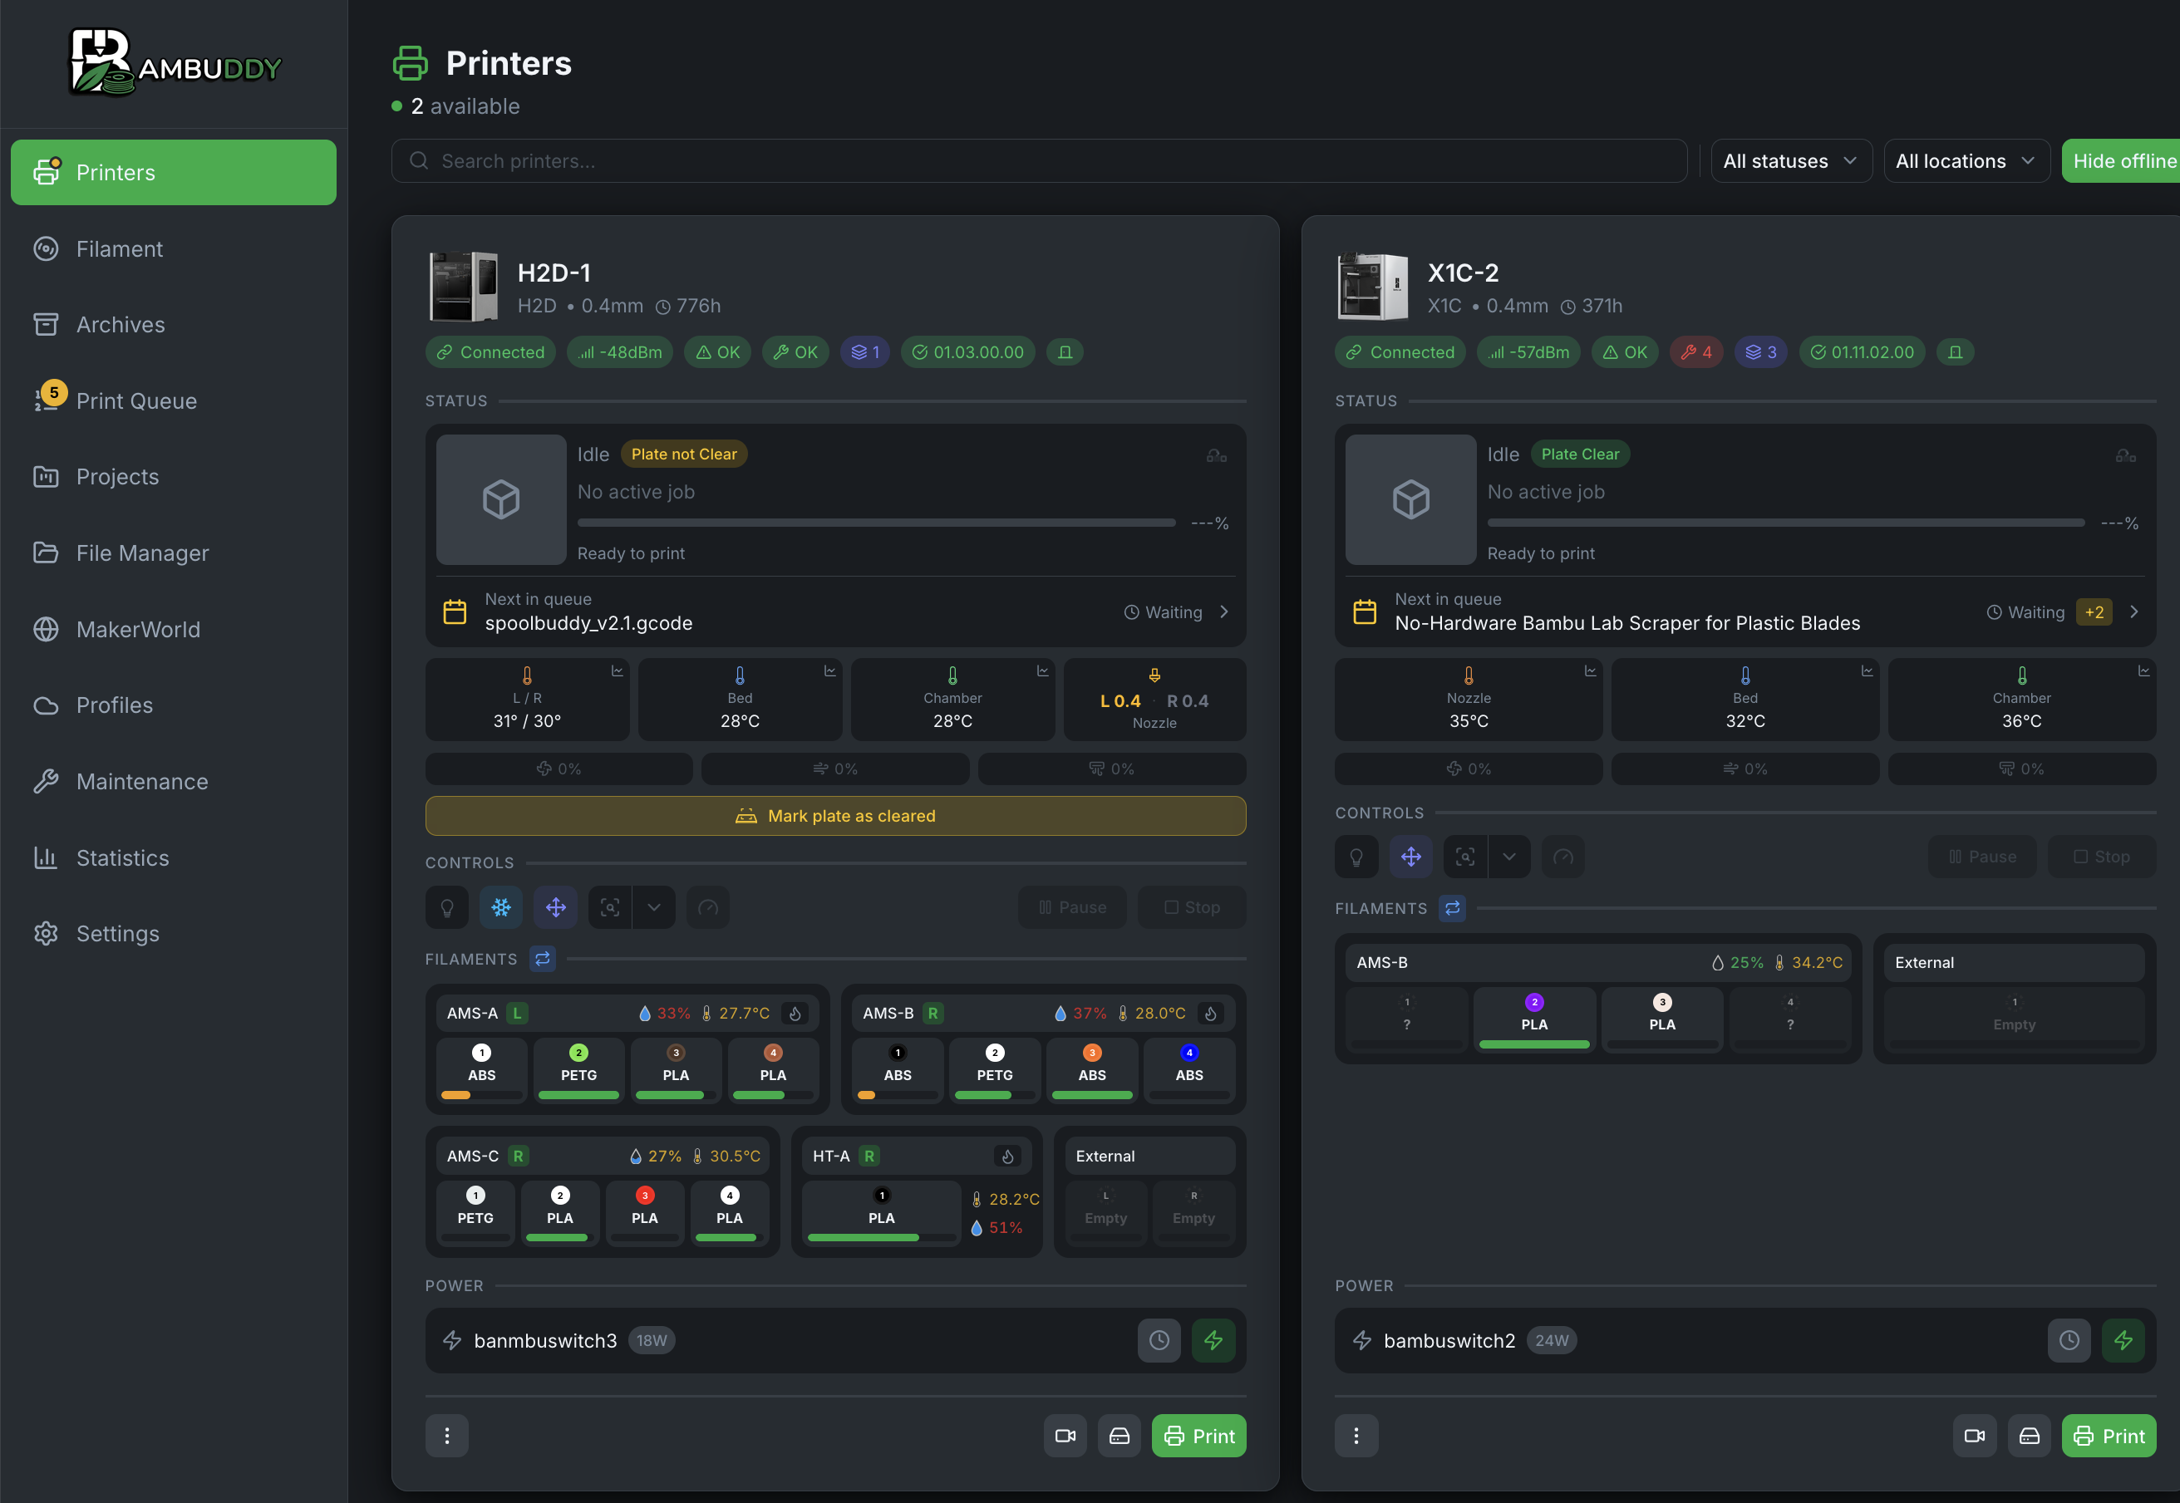Toggle the HT-A drying flame icon
This screenshot has height=1503, width=2180.
1007,1157
